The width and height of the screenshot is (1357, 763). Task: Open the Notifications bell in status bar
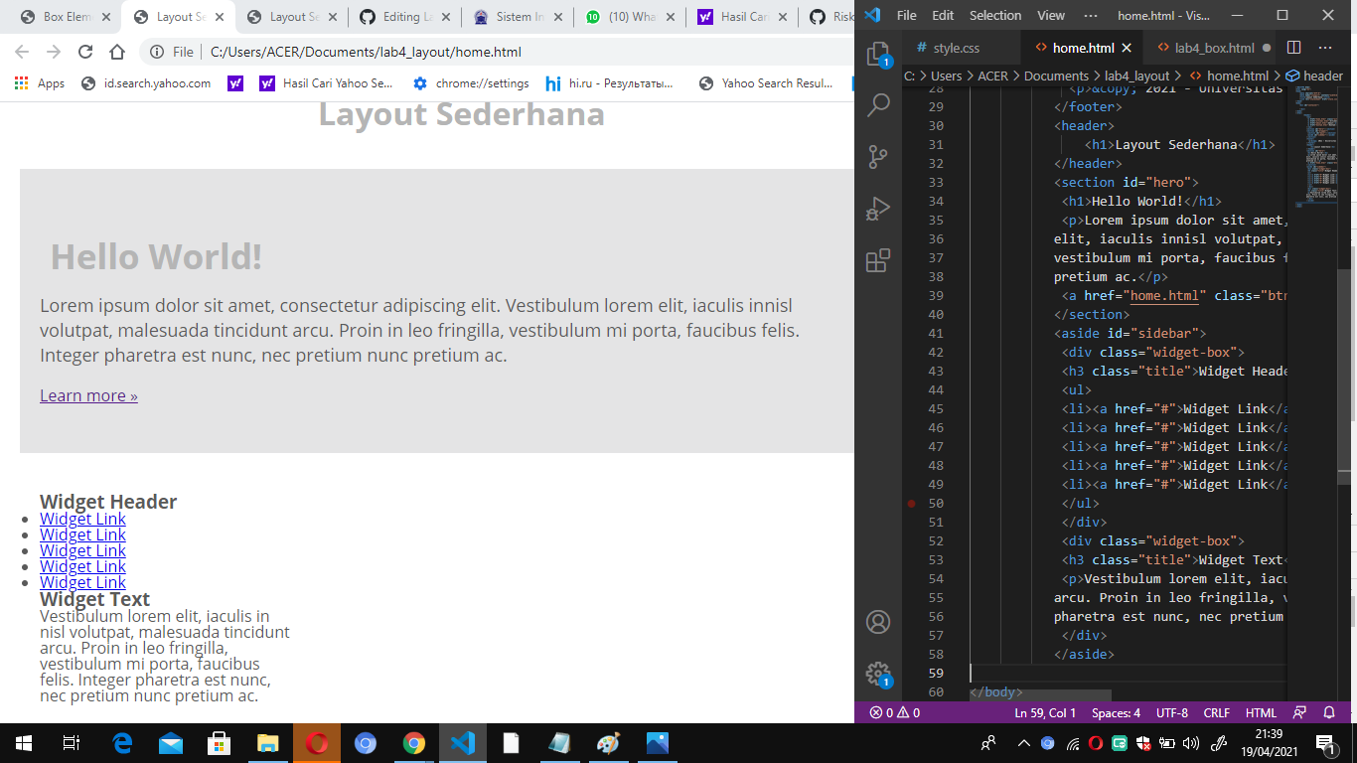click(x=1329, y=712)
